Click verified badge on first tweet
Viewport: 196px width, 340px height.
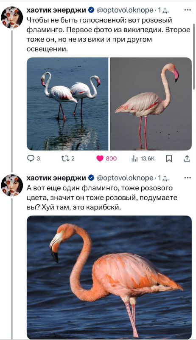click(x=91, y=10)
